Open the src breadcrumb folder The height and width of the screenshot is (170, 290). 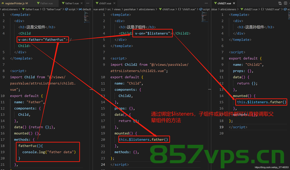(x=109, y=9)
